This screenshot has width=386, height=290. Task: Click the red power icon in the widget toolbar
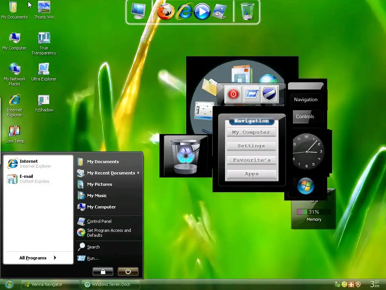[x=233, y=94]
